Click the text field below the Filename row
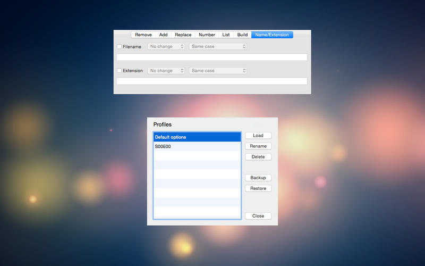Viewport: 425px width, 266px height. (211, 57)
